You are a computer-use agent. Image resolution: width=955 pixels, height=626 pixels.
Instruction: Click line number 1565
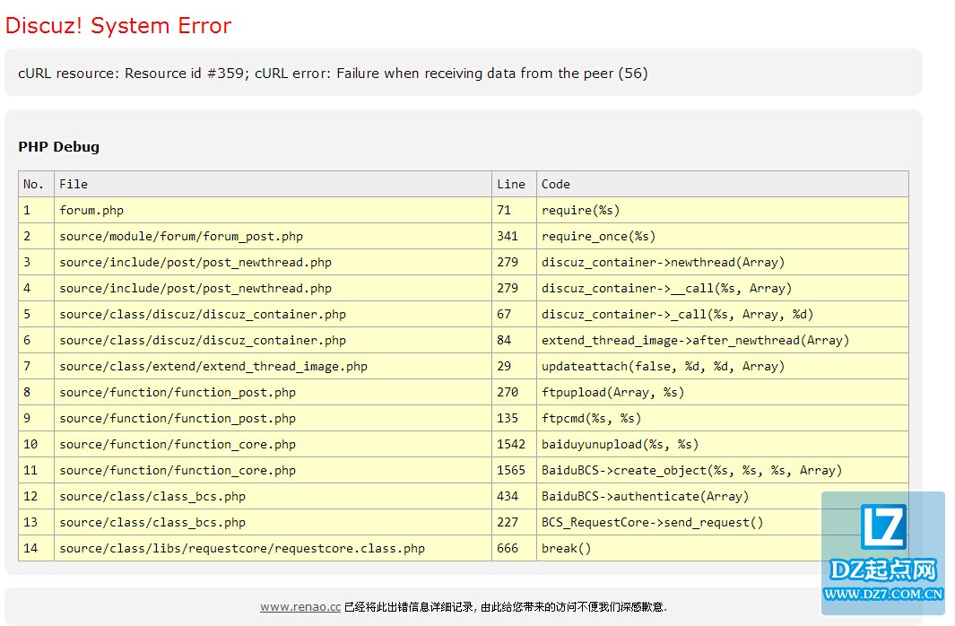click(511, 471)
